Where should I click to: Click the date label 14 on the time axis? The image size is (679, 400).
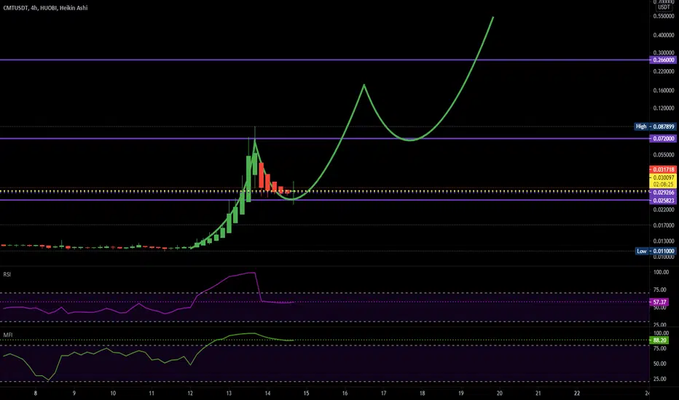(267, 393)
